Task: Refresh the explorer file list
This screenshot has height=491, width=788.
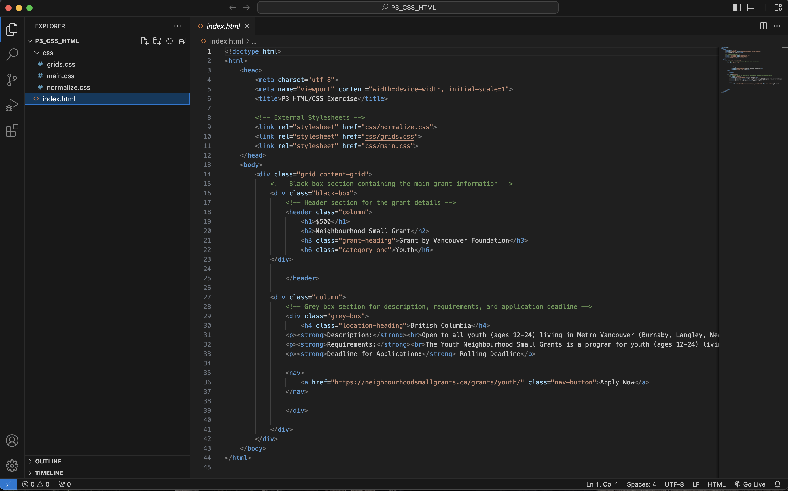Action: coord(169,41)
